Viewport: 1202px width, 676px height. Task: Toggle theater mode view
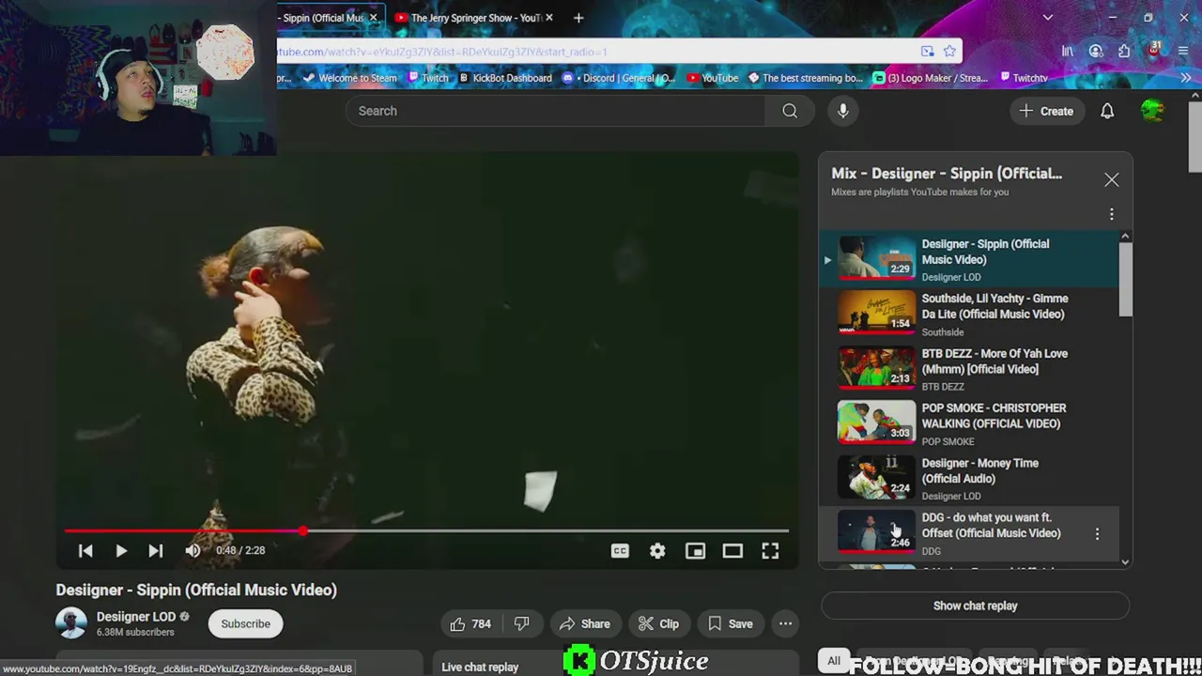tap(732, 551)
